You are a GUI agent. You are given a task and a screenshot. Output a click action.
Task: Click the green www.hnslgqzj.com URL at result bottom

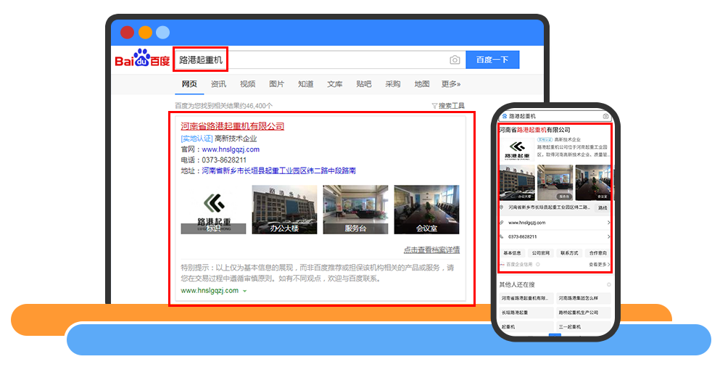coord(210,291)
